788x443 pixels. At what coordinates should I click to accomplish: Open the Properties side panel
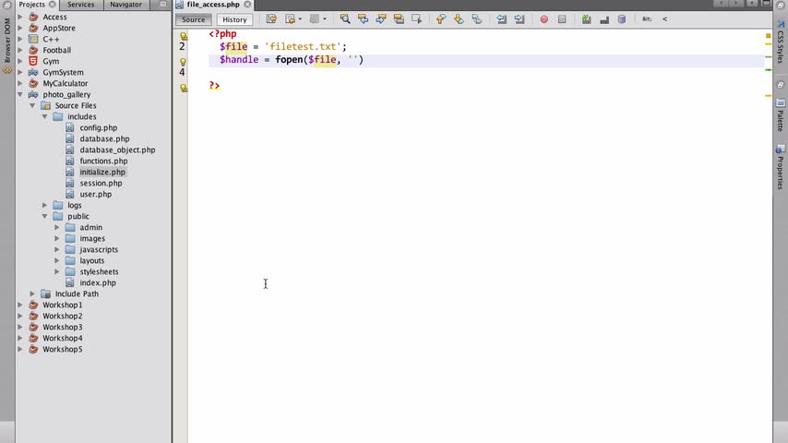pos(781,168)
